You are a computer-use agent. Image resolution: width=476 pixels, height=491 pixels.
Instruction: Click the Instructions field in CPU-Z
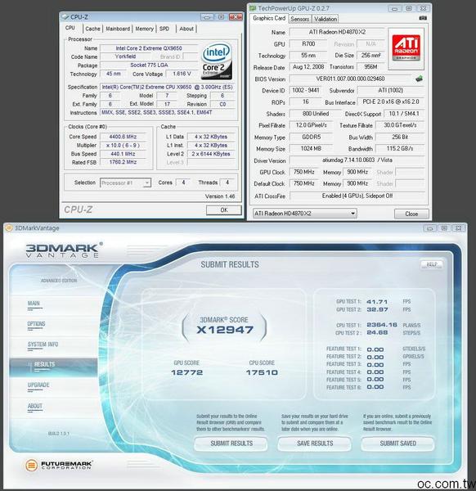pyautogui.click(x=168, y=112)
